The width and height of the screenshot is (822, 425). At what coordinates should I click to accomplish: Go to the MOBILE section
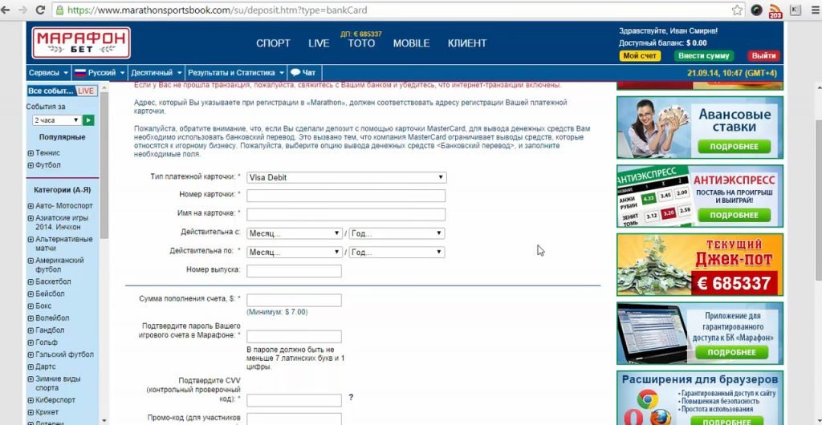click(x=412, y=43)
